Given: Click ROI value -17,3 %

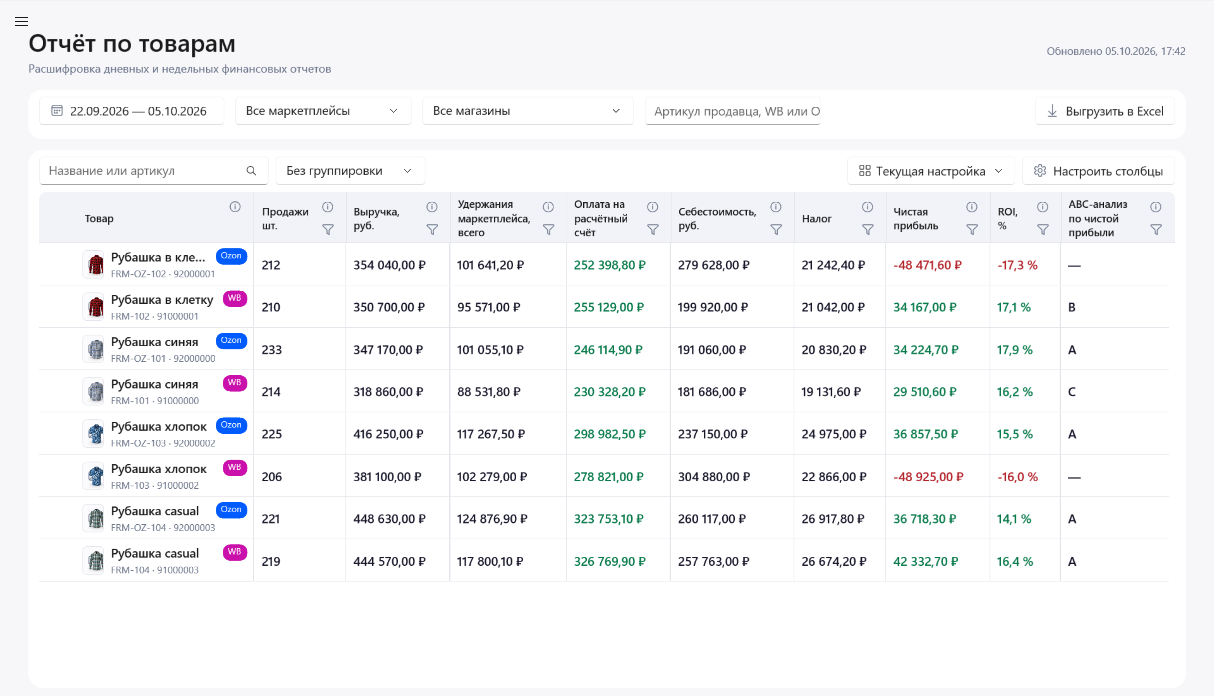Looking at the screenshot, I should [1017, 265].
